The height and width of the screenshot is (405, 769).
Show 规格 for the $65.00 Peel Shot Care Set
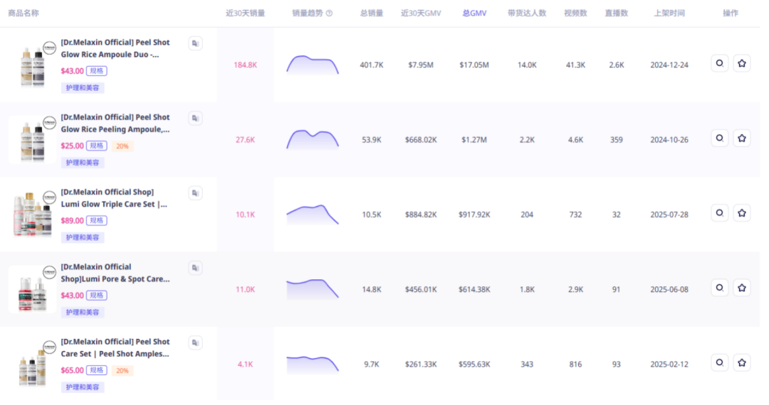[x=97, y=370]
